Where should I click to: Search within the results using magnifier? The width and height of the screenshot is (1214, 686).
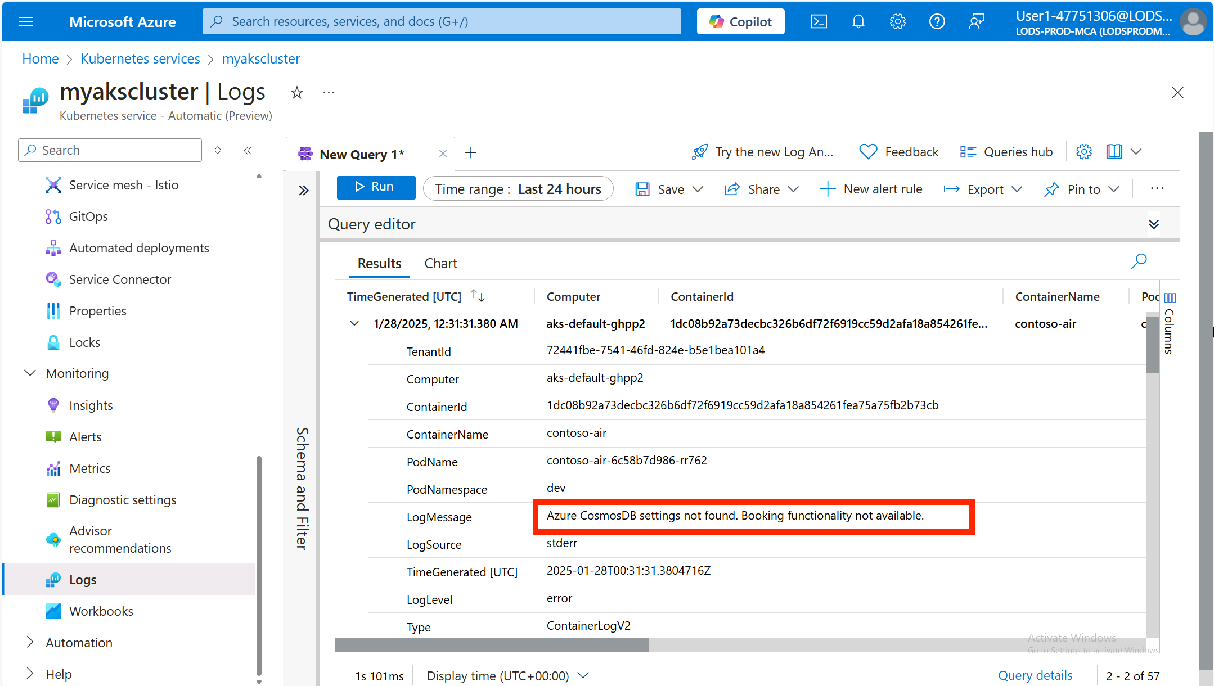pyautogui.click(x=1139, y=261)
